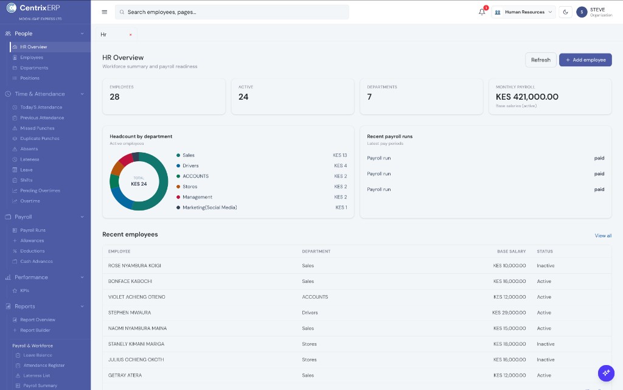Viewport: 623px width, 390px height.
Task: Click the Pending Overtimes chart icon
Action: [x=15, y=190]
